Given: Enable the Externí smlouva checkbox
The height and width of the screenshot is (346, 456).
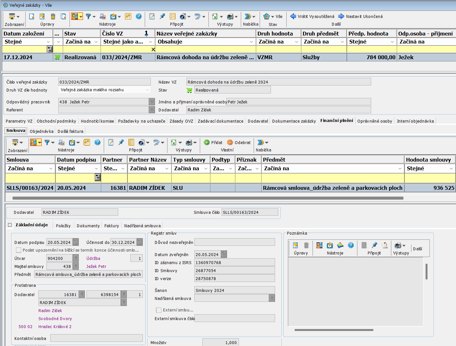Looking at the screenshot, I should [159, 310].
